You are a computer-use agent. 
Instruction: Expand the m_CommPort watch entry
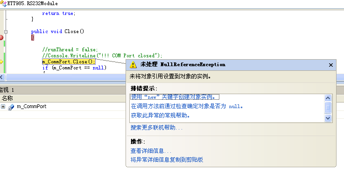pyautogui.click(x=3, y=107)
